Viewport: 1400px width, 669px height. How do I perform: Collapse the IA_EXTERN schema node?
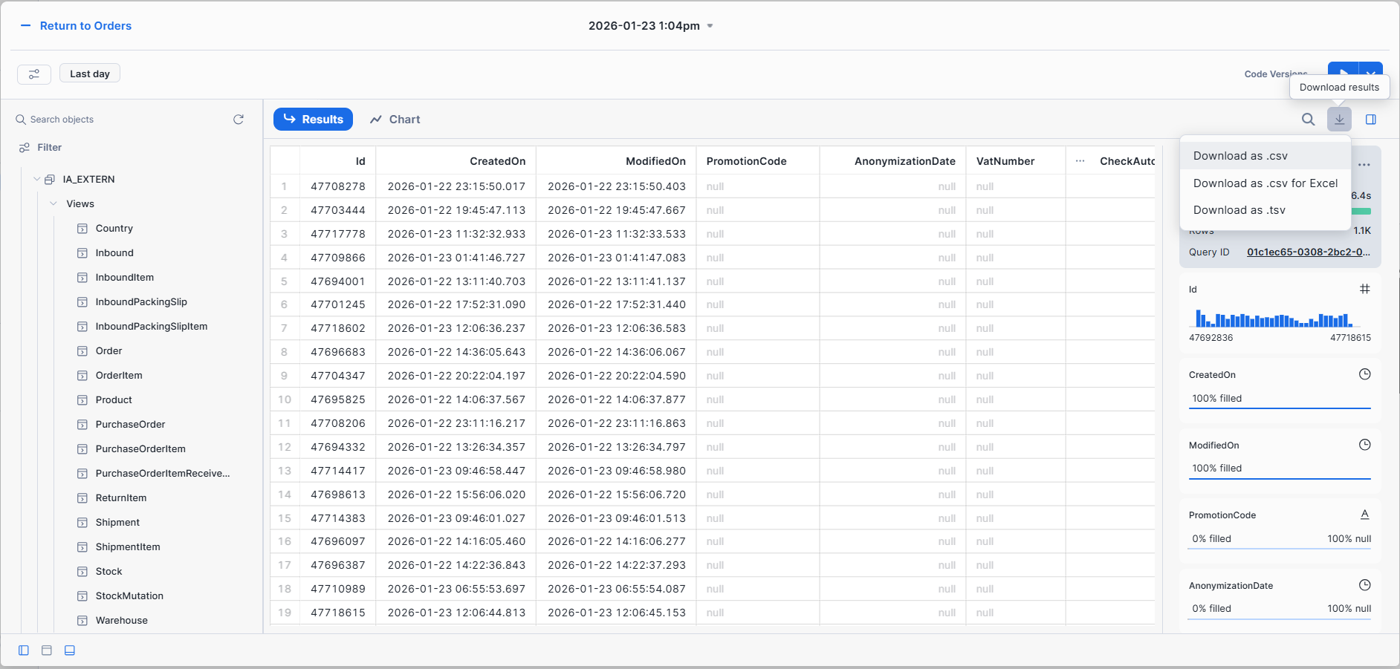coord(36,180)
